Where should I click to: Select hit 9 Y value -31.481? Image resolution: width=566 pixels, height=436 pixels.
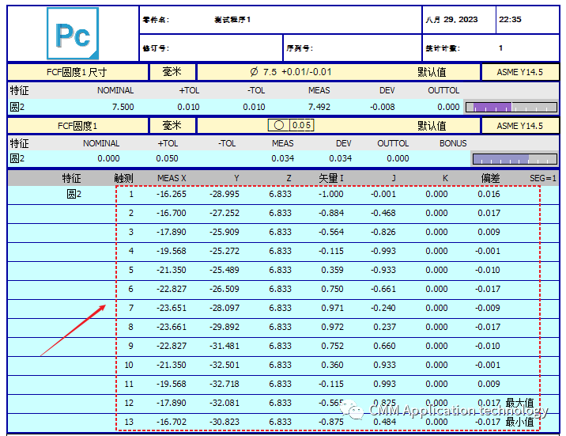click(x=225, y=346)
